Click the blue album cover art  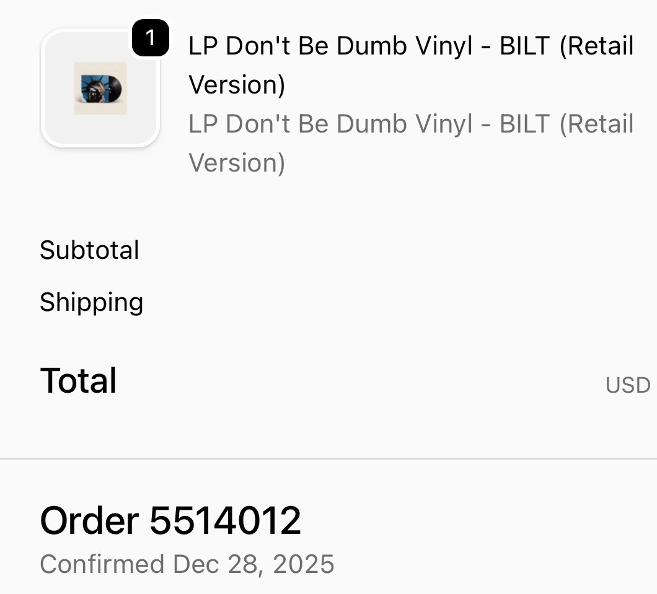93,89
